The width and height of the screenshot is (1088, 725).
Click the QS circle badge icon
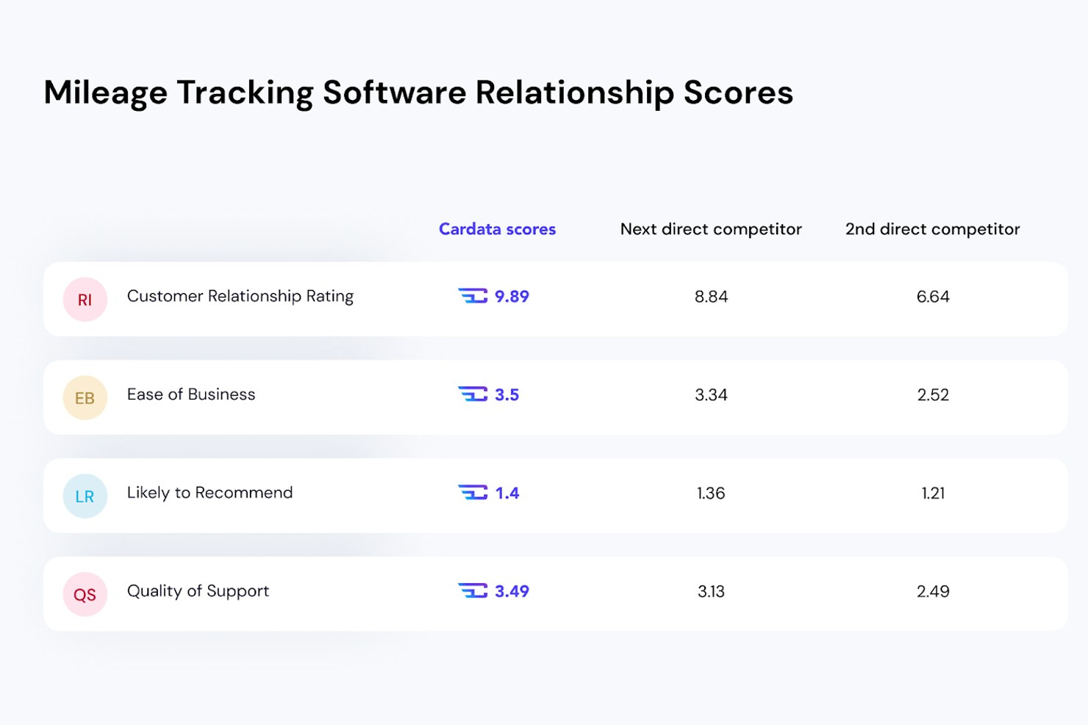click(85, 594)
